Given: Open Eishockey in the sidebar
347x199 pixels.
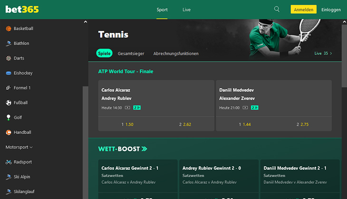Looking at the screenshot, I should pyautogui.click(x=23, y=73).
